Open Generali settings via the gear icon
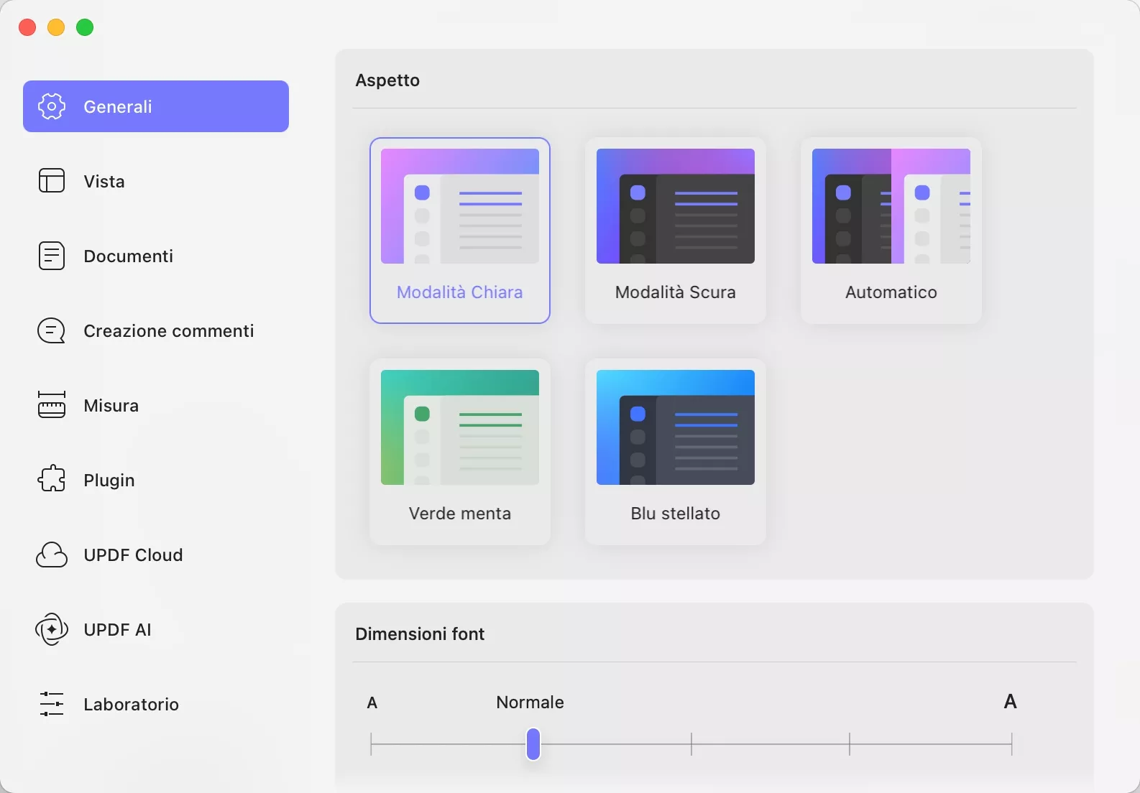1140x793 pixels. click(x=52, y=106)
